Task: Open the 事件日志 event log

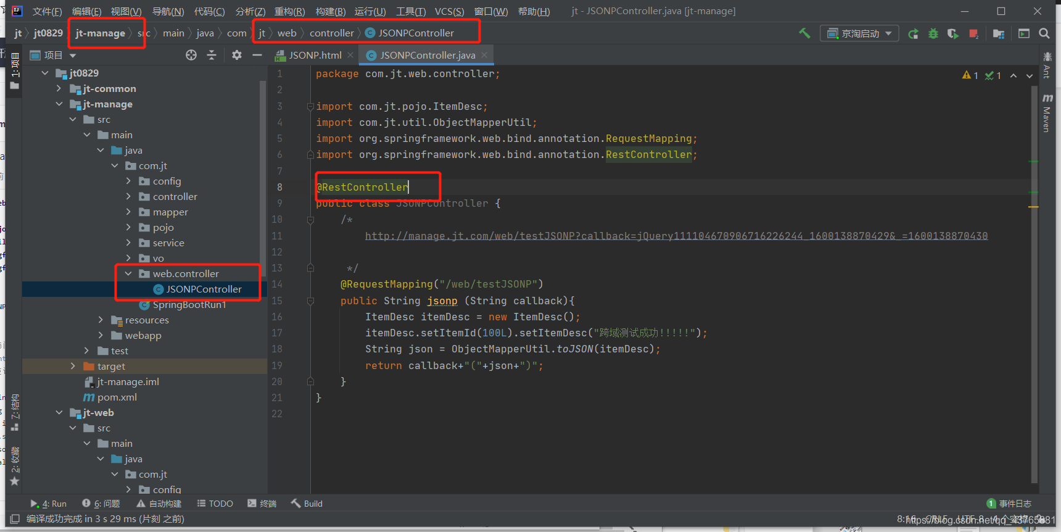Action: (1009, 504)
